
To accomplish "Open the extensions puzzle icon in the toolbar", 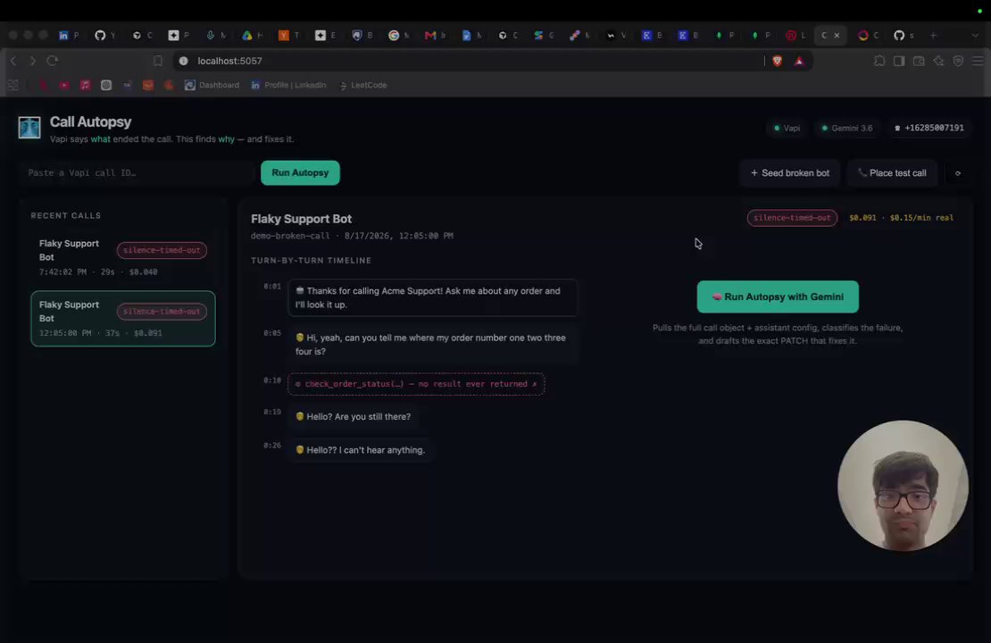I will point(879,61).
